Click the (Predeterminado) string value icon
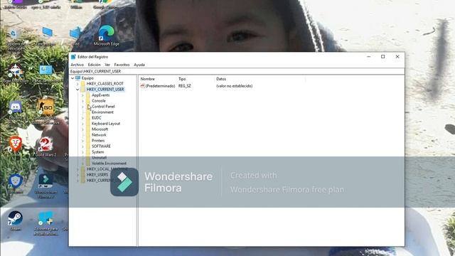The width and height of the screenshot is (455, 256). pyautogui.click(x=142, y=86)
